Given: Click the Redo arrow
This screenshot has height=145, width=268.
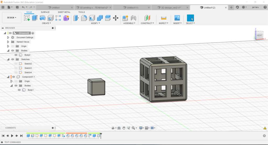Looking at the screenshot, I should 31,7.
